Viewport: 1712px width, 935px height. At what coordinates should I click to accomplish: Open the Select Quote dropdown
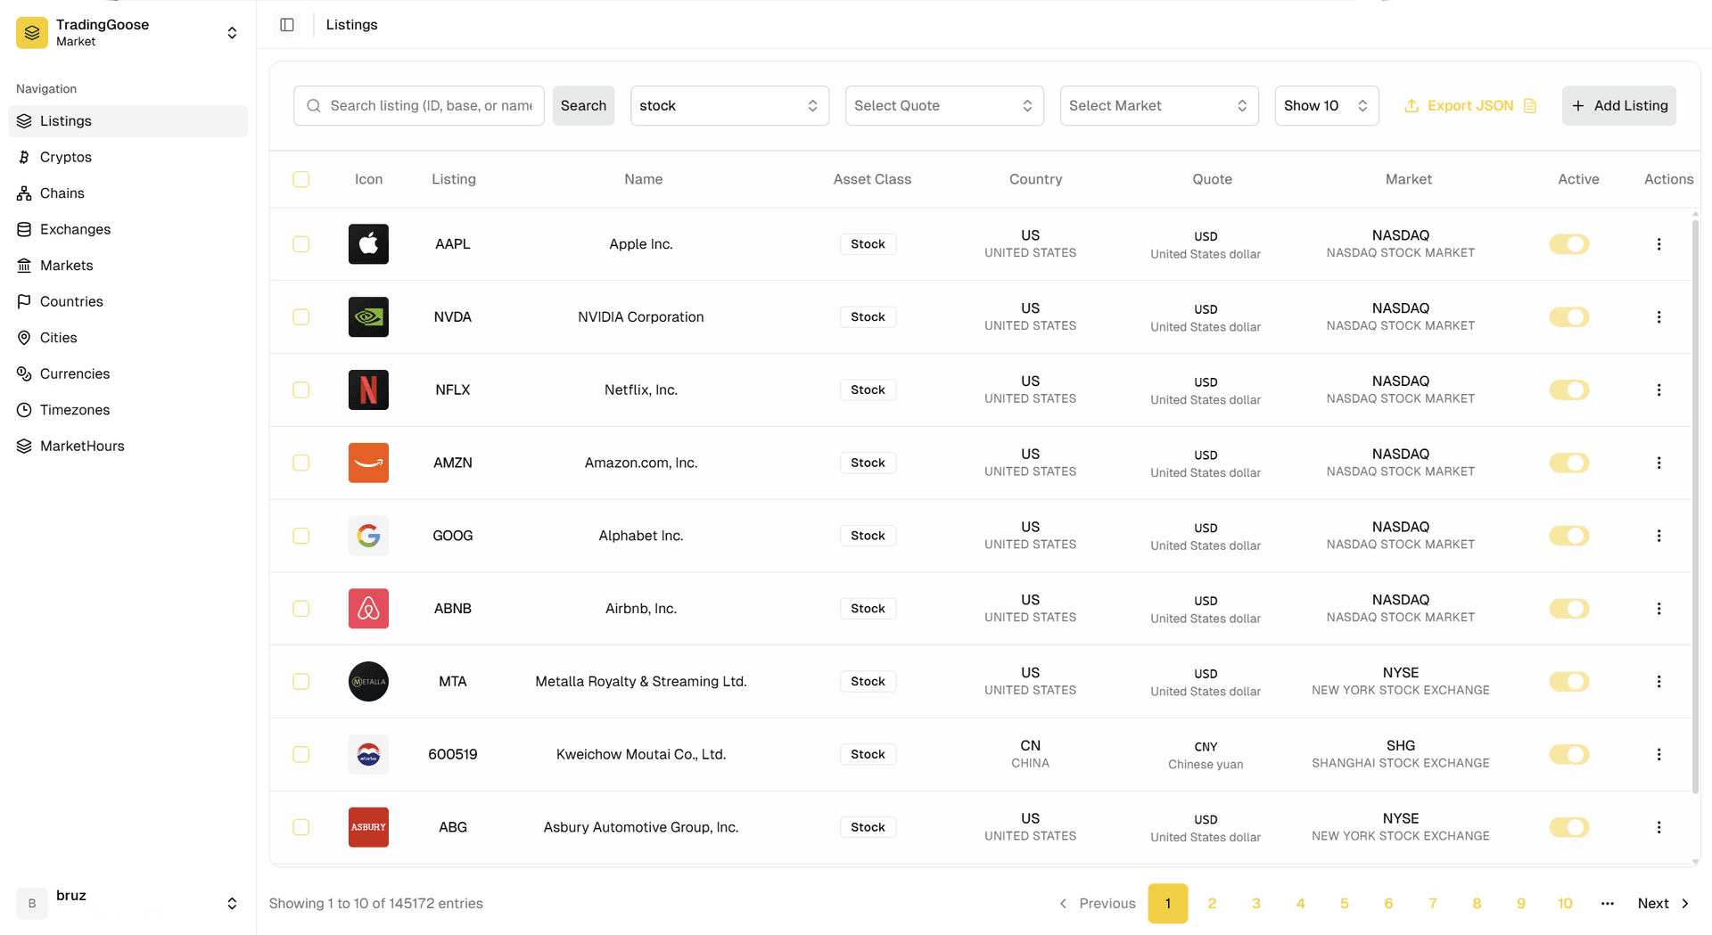click(x=944, y=106)
